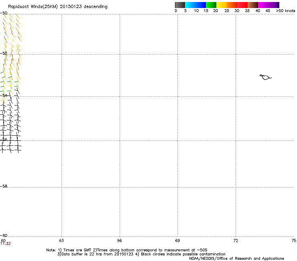The height and width of the screenshot is (261, 297).
Task: Click the '>50 knots' legend label
Action: (285, 11)
